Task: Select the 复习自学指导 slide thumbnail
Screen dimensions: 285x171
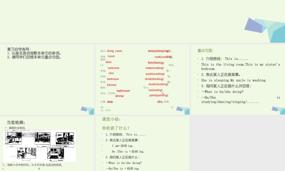Action: [47, 80]
